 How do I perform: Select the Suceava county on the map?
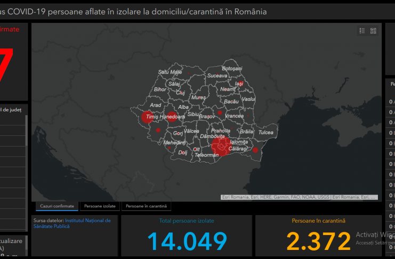click(x=217, y=76)
